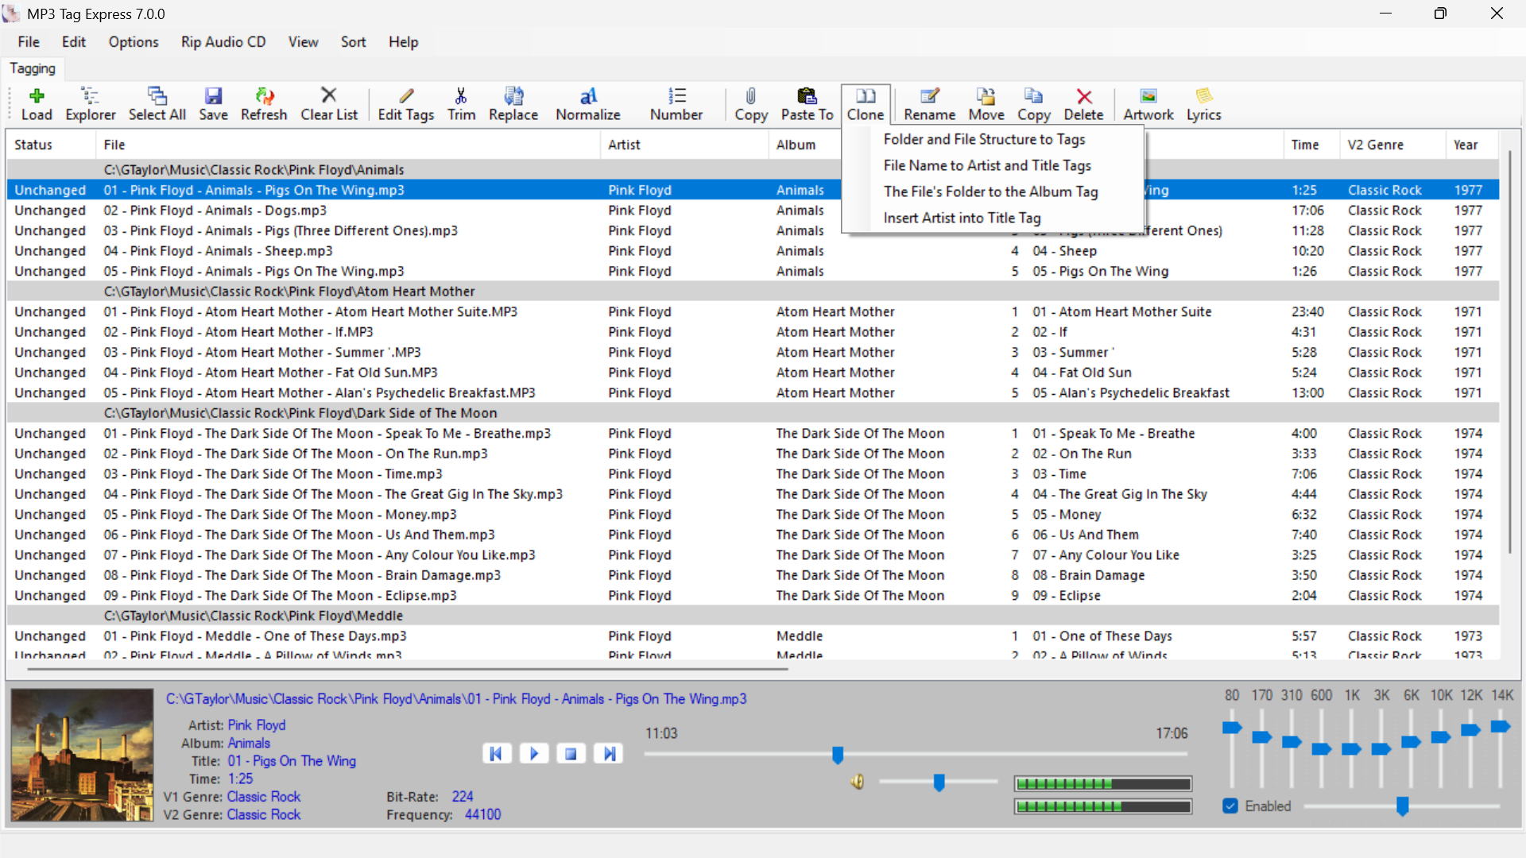Screen dimensions: 1526x858
Task: Click the Load toolbar icon
Action: (37, 104)
